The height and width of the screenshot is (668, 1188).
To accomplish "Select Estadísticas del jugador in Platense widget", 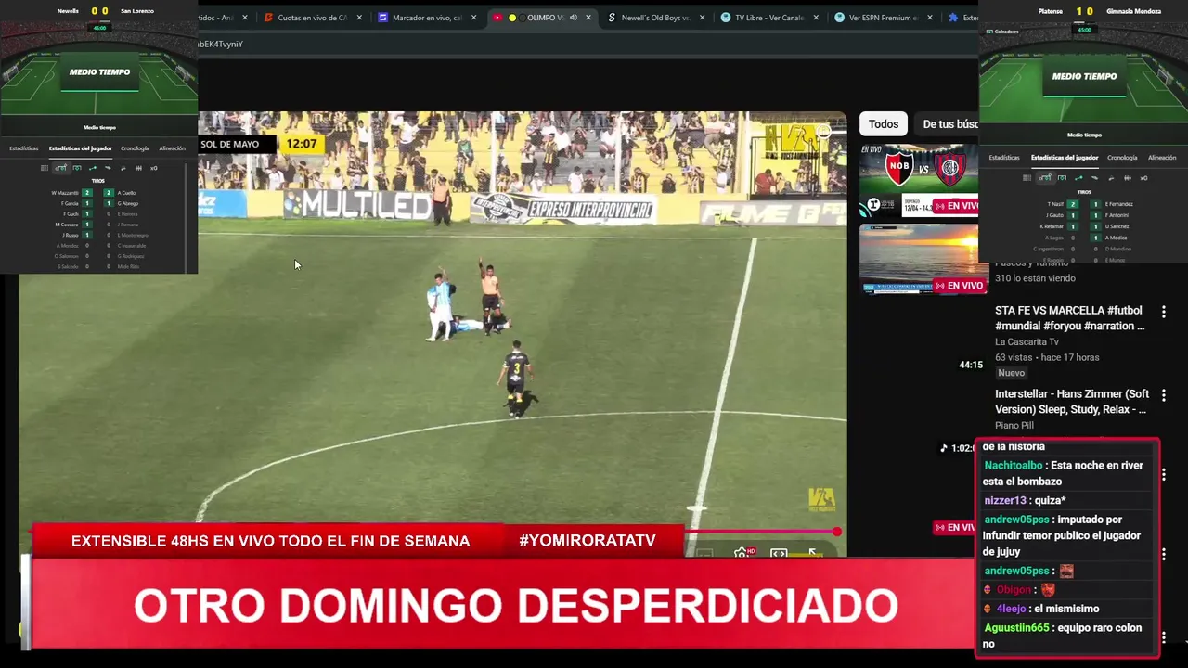I will 1065,158.
